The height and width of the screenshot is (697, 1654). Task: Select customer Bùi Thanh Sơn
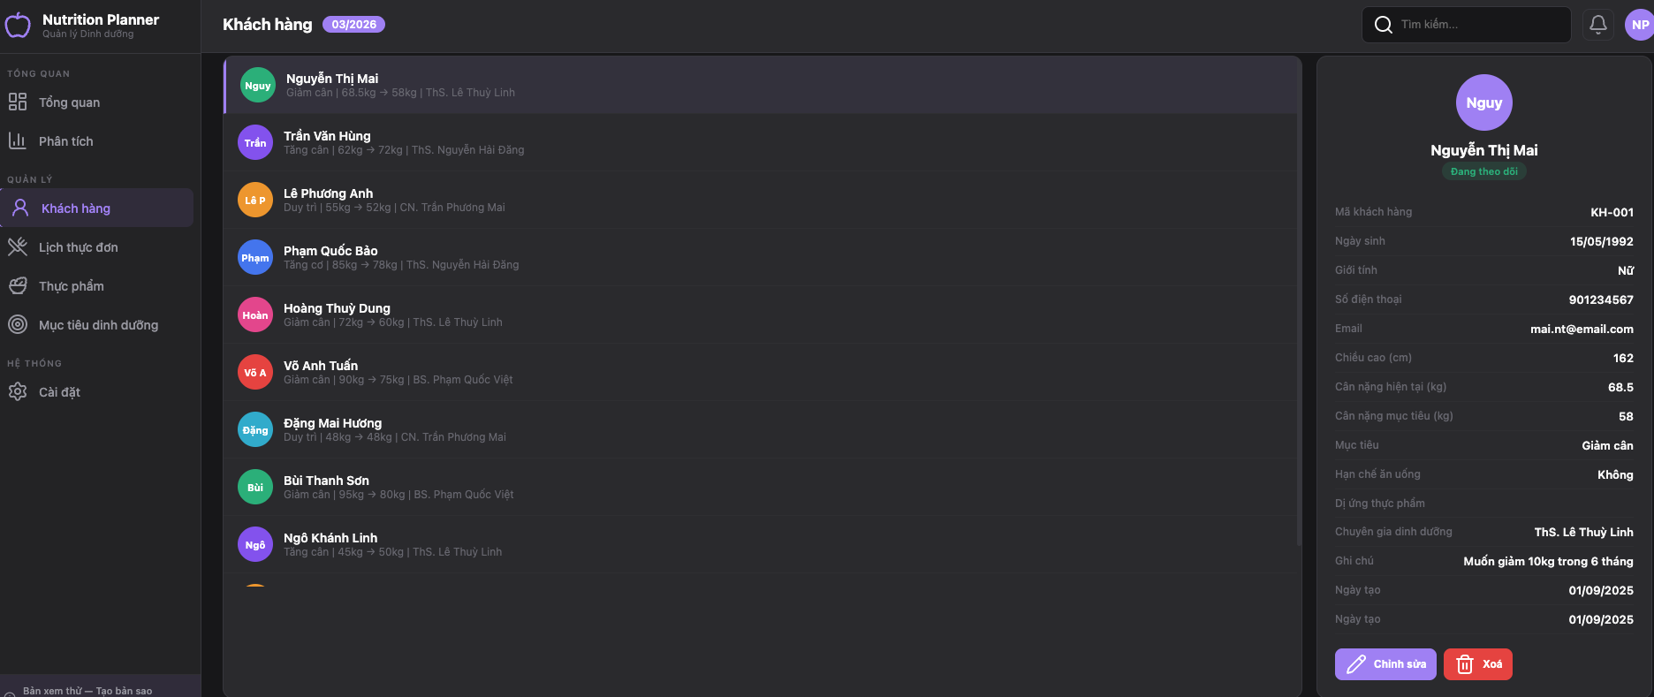(761, 487)
